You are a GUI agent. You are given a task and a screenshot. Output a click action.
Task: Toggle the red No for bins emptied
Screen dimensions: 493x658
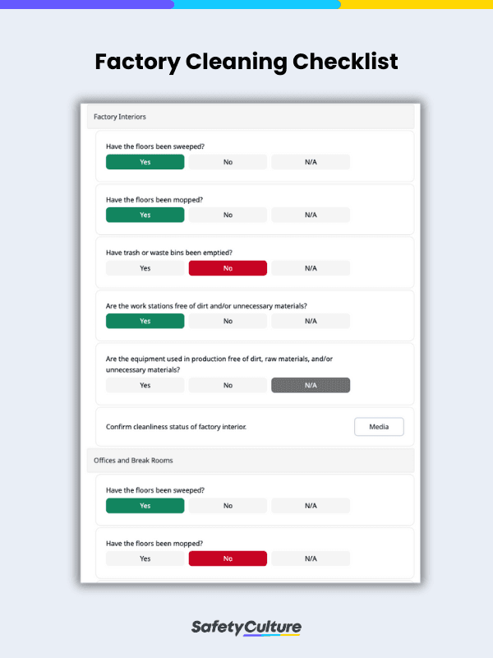(x=227, y=267)
